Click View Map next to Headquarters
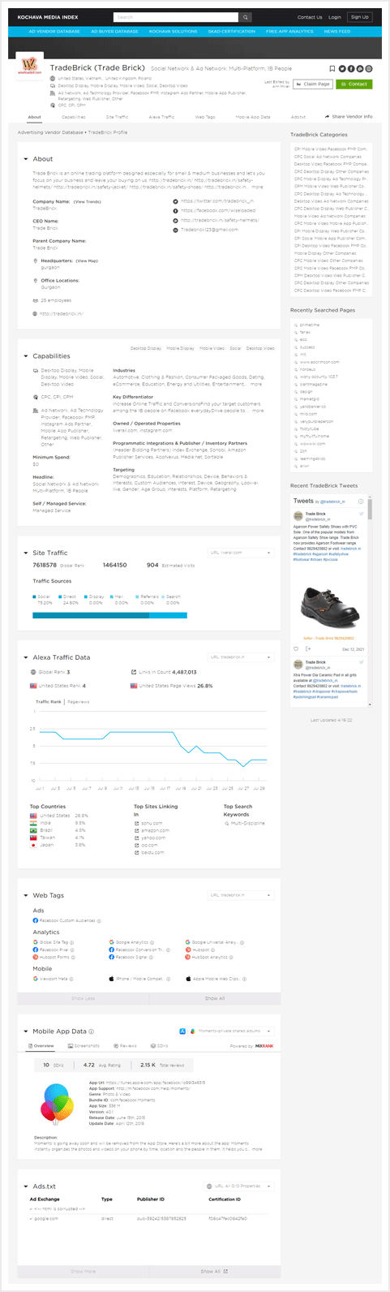390x1292 pixels. [x=87, y=261]
